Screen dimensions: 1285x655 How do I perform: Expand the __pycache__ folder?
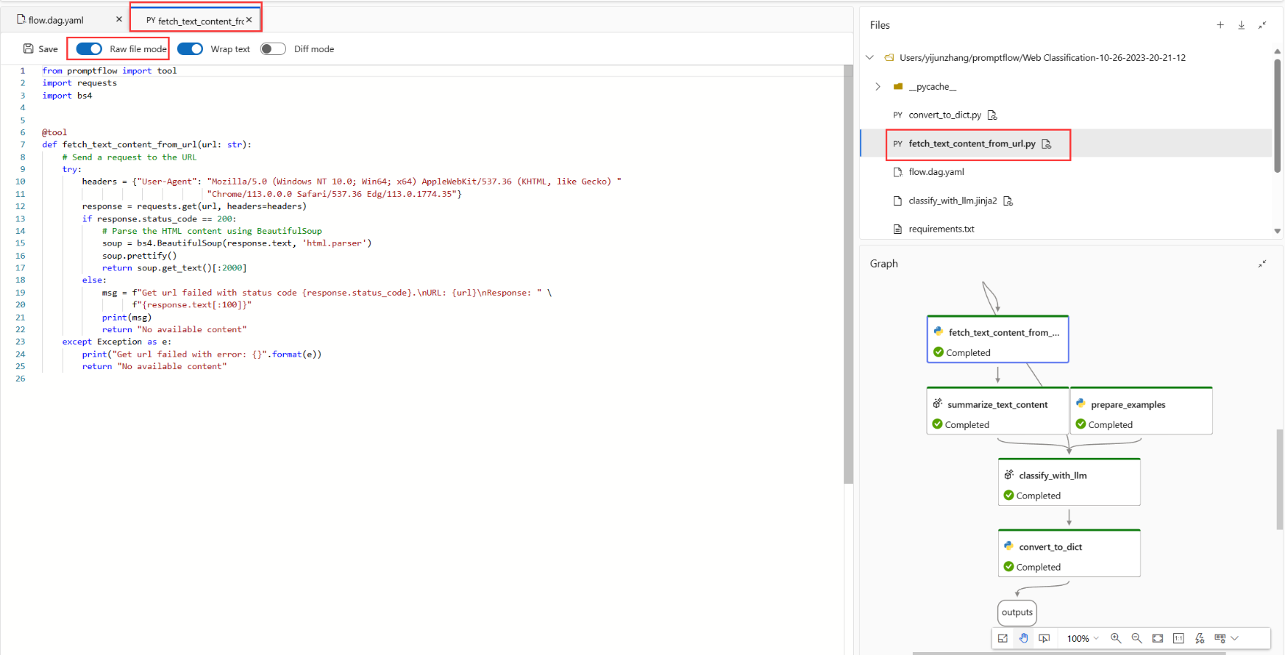878,87
